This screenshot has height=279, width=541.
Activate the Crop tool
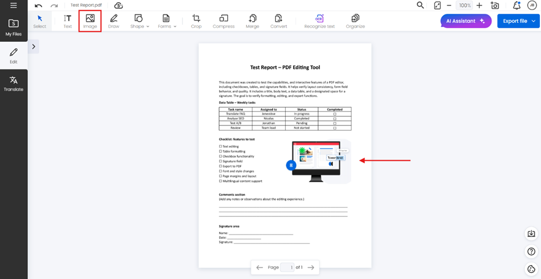point(196,21)
